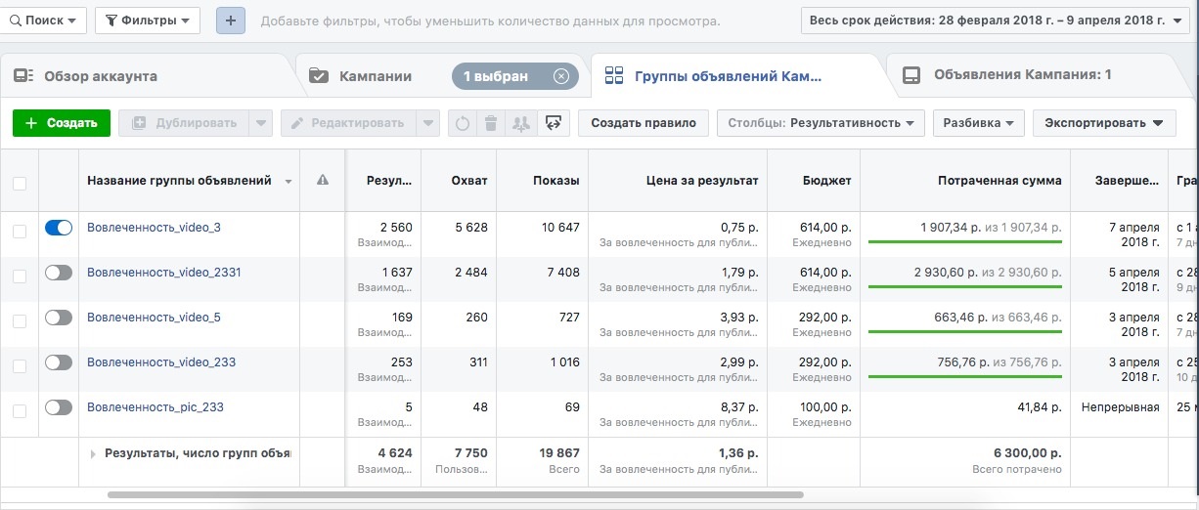Screen dimensions: 1199x510
Task: Click the trash delete icon in toolbar
Action: [x=491, y=123]
